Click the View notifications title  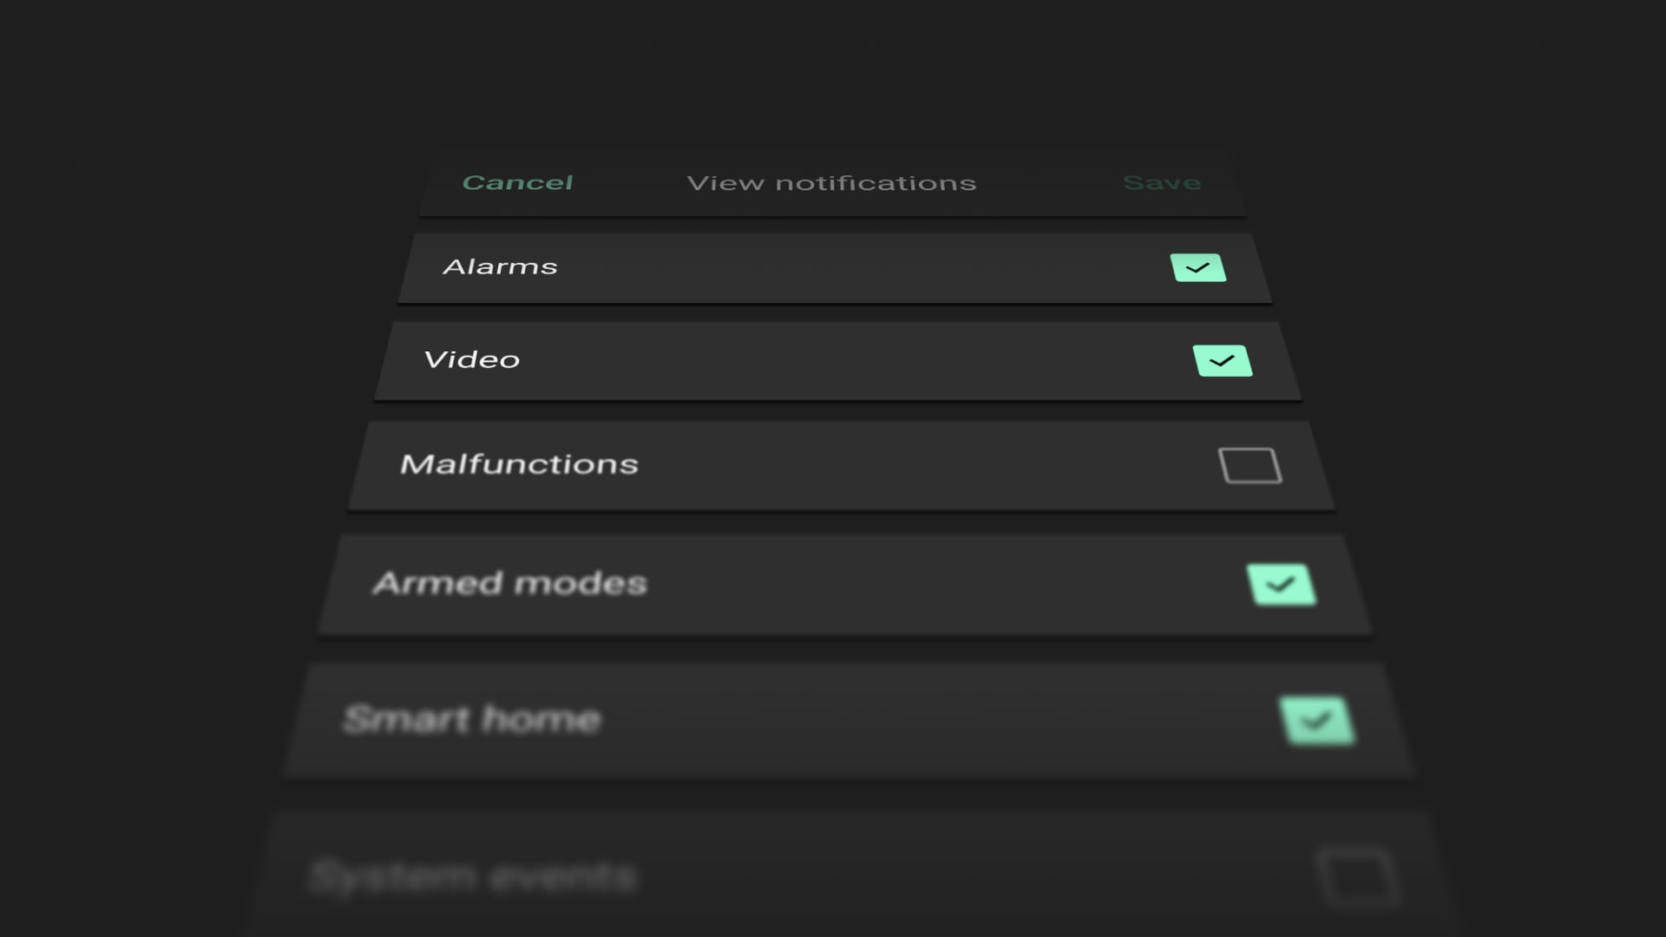[831, 182]
